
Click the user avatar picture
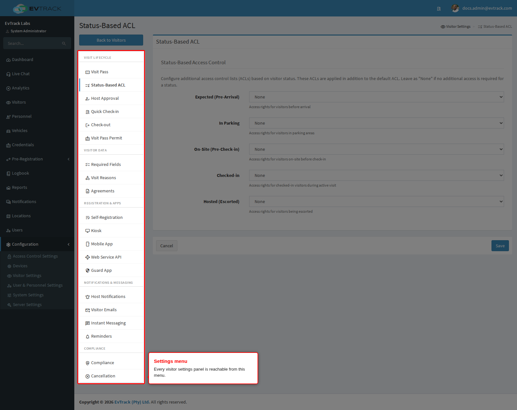pyautogui.click(x=455, y=8)
